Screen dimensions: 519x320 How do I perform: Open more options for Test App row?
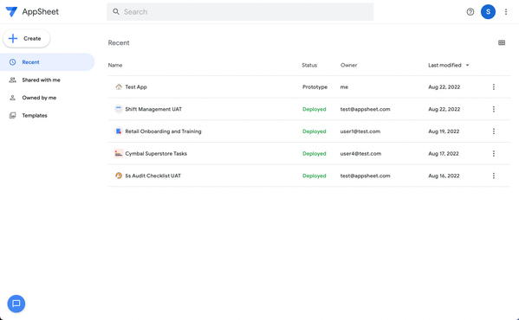(x=494, y=86)
